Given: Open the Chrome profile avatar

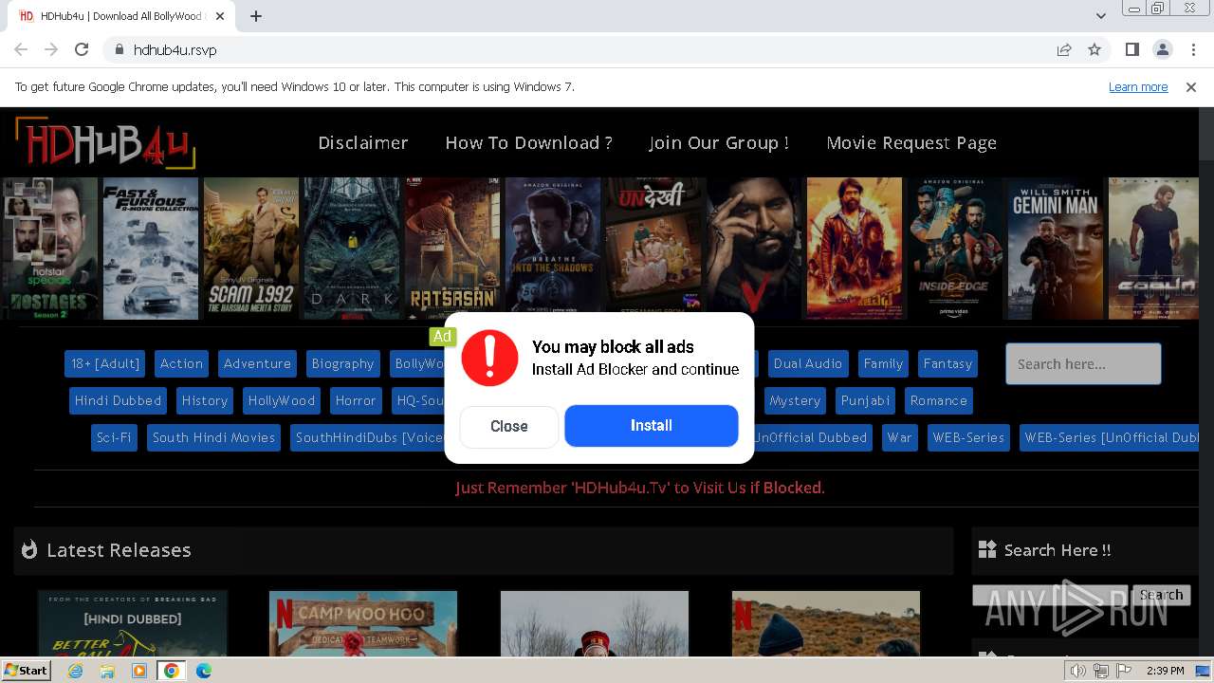Looking at the screenshot, I should [1162, 49].
